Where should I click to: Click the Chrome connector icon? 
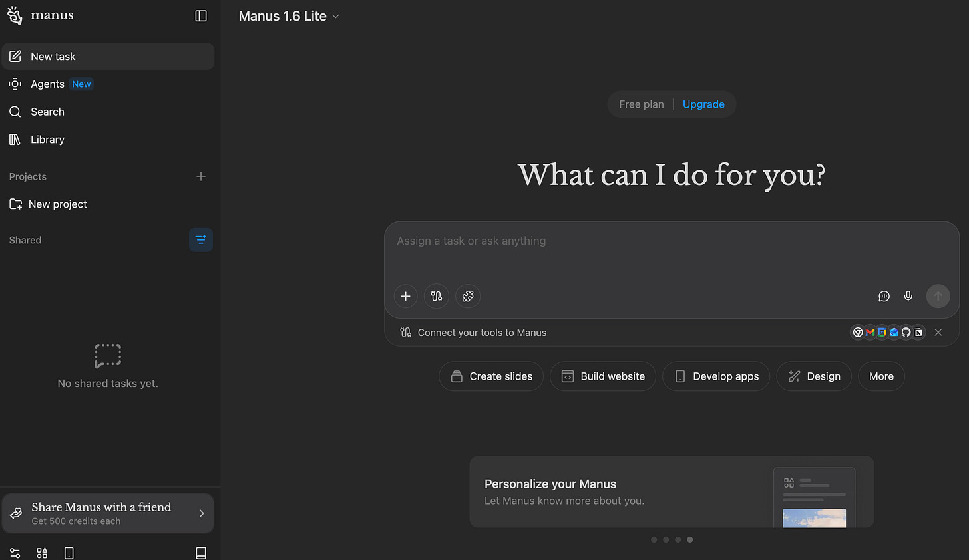click(858, 332)
